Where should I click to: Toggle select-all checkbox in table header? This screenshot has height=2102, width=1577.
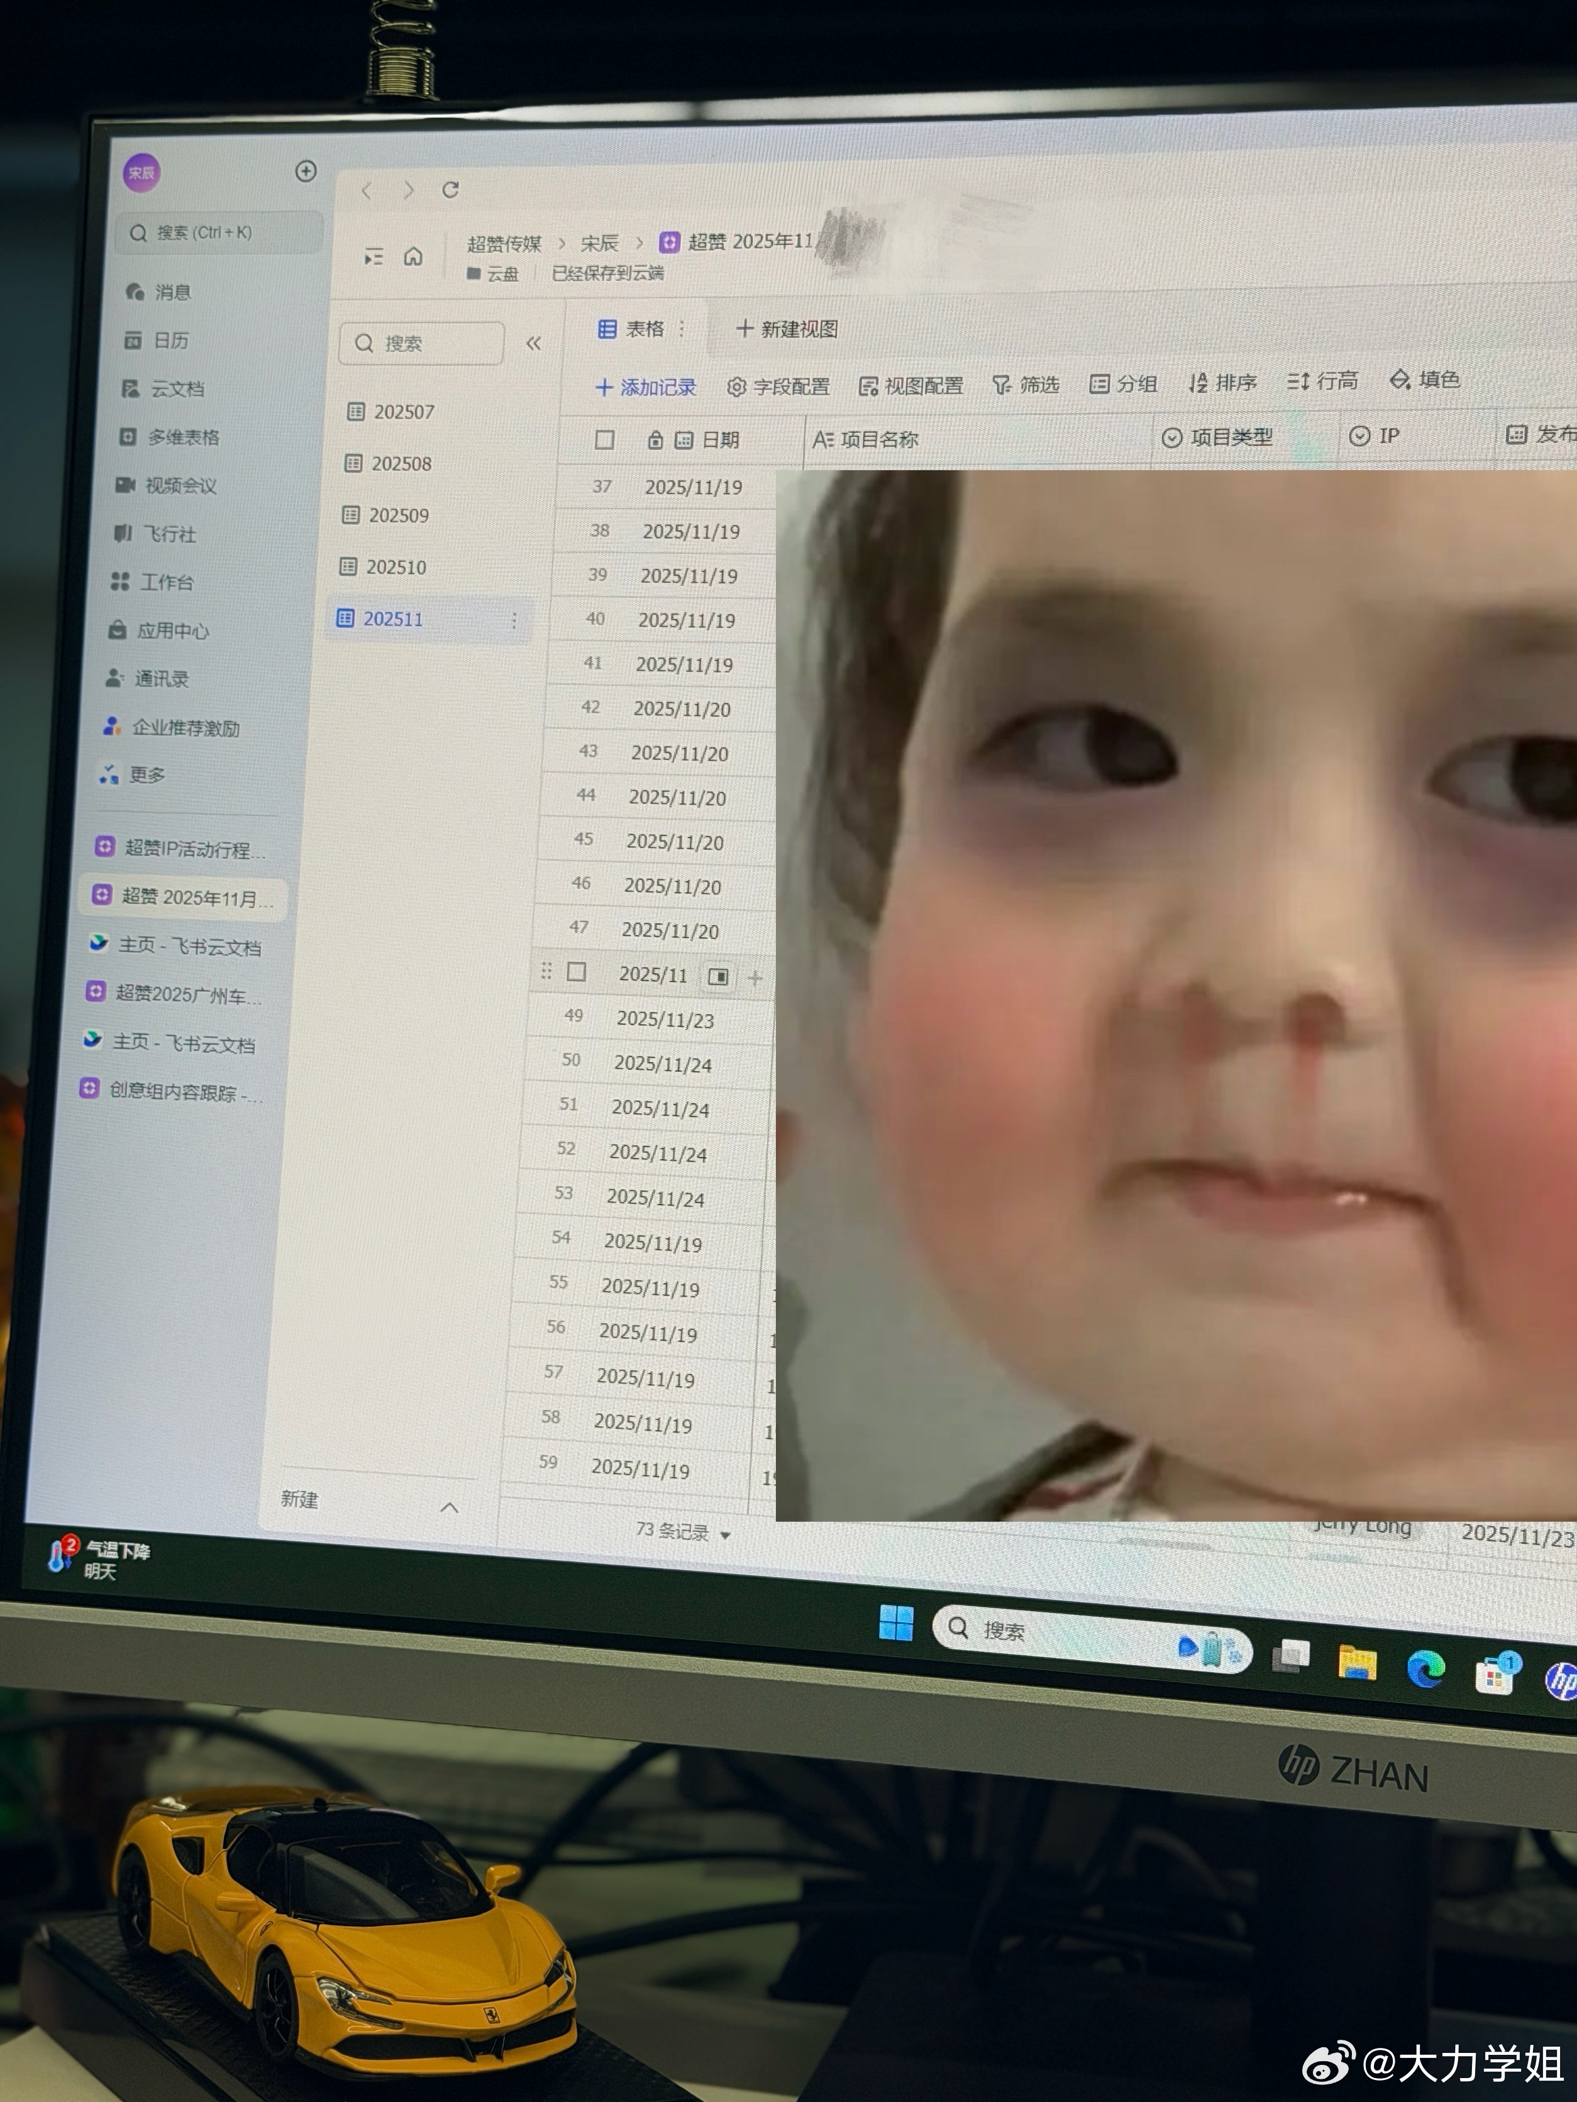[604, 440]
